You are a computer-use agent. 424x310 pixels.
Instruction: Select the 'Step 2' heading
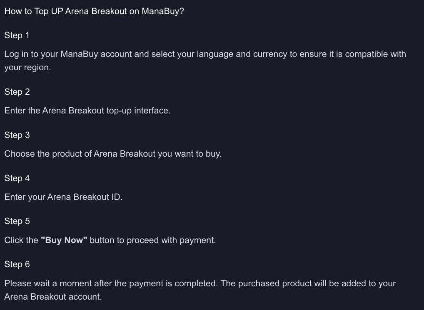(17, 92)
